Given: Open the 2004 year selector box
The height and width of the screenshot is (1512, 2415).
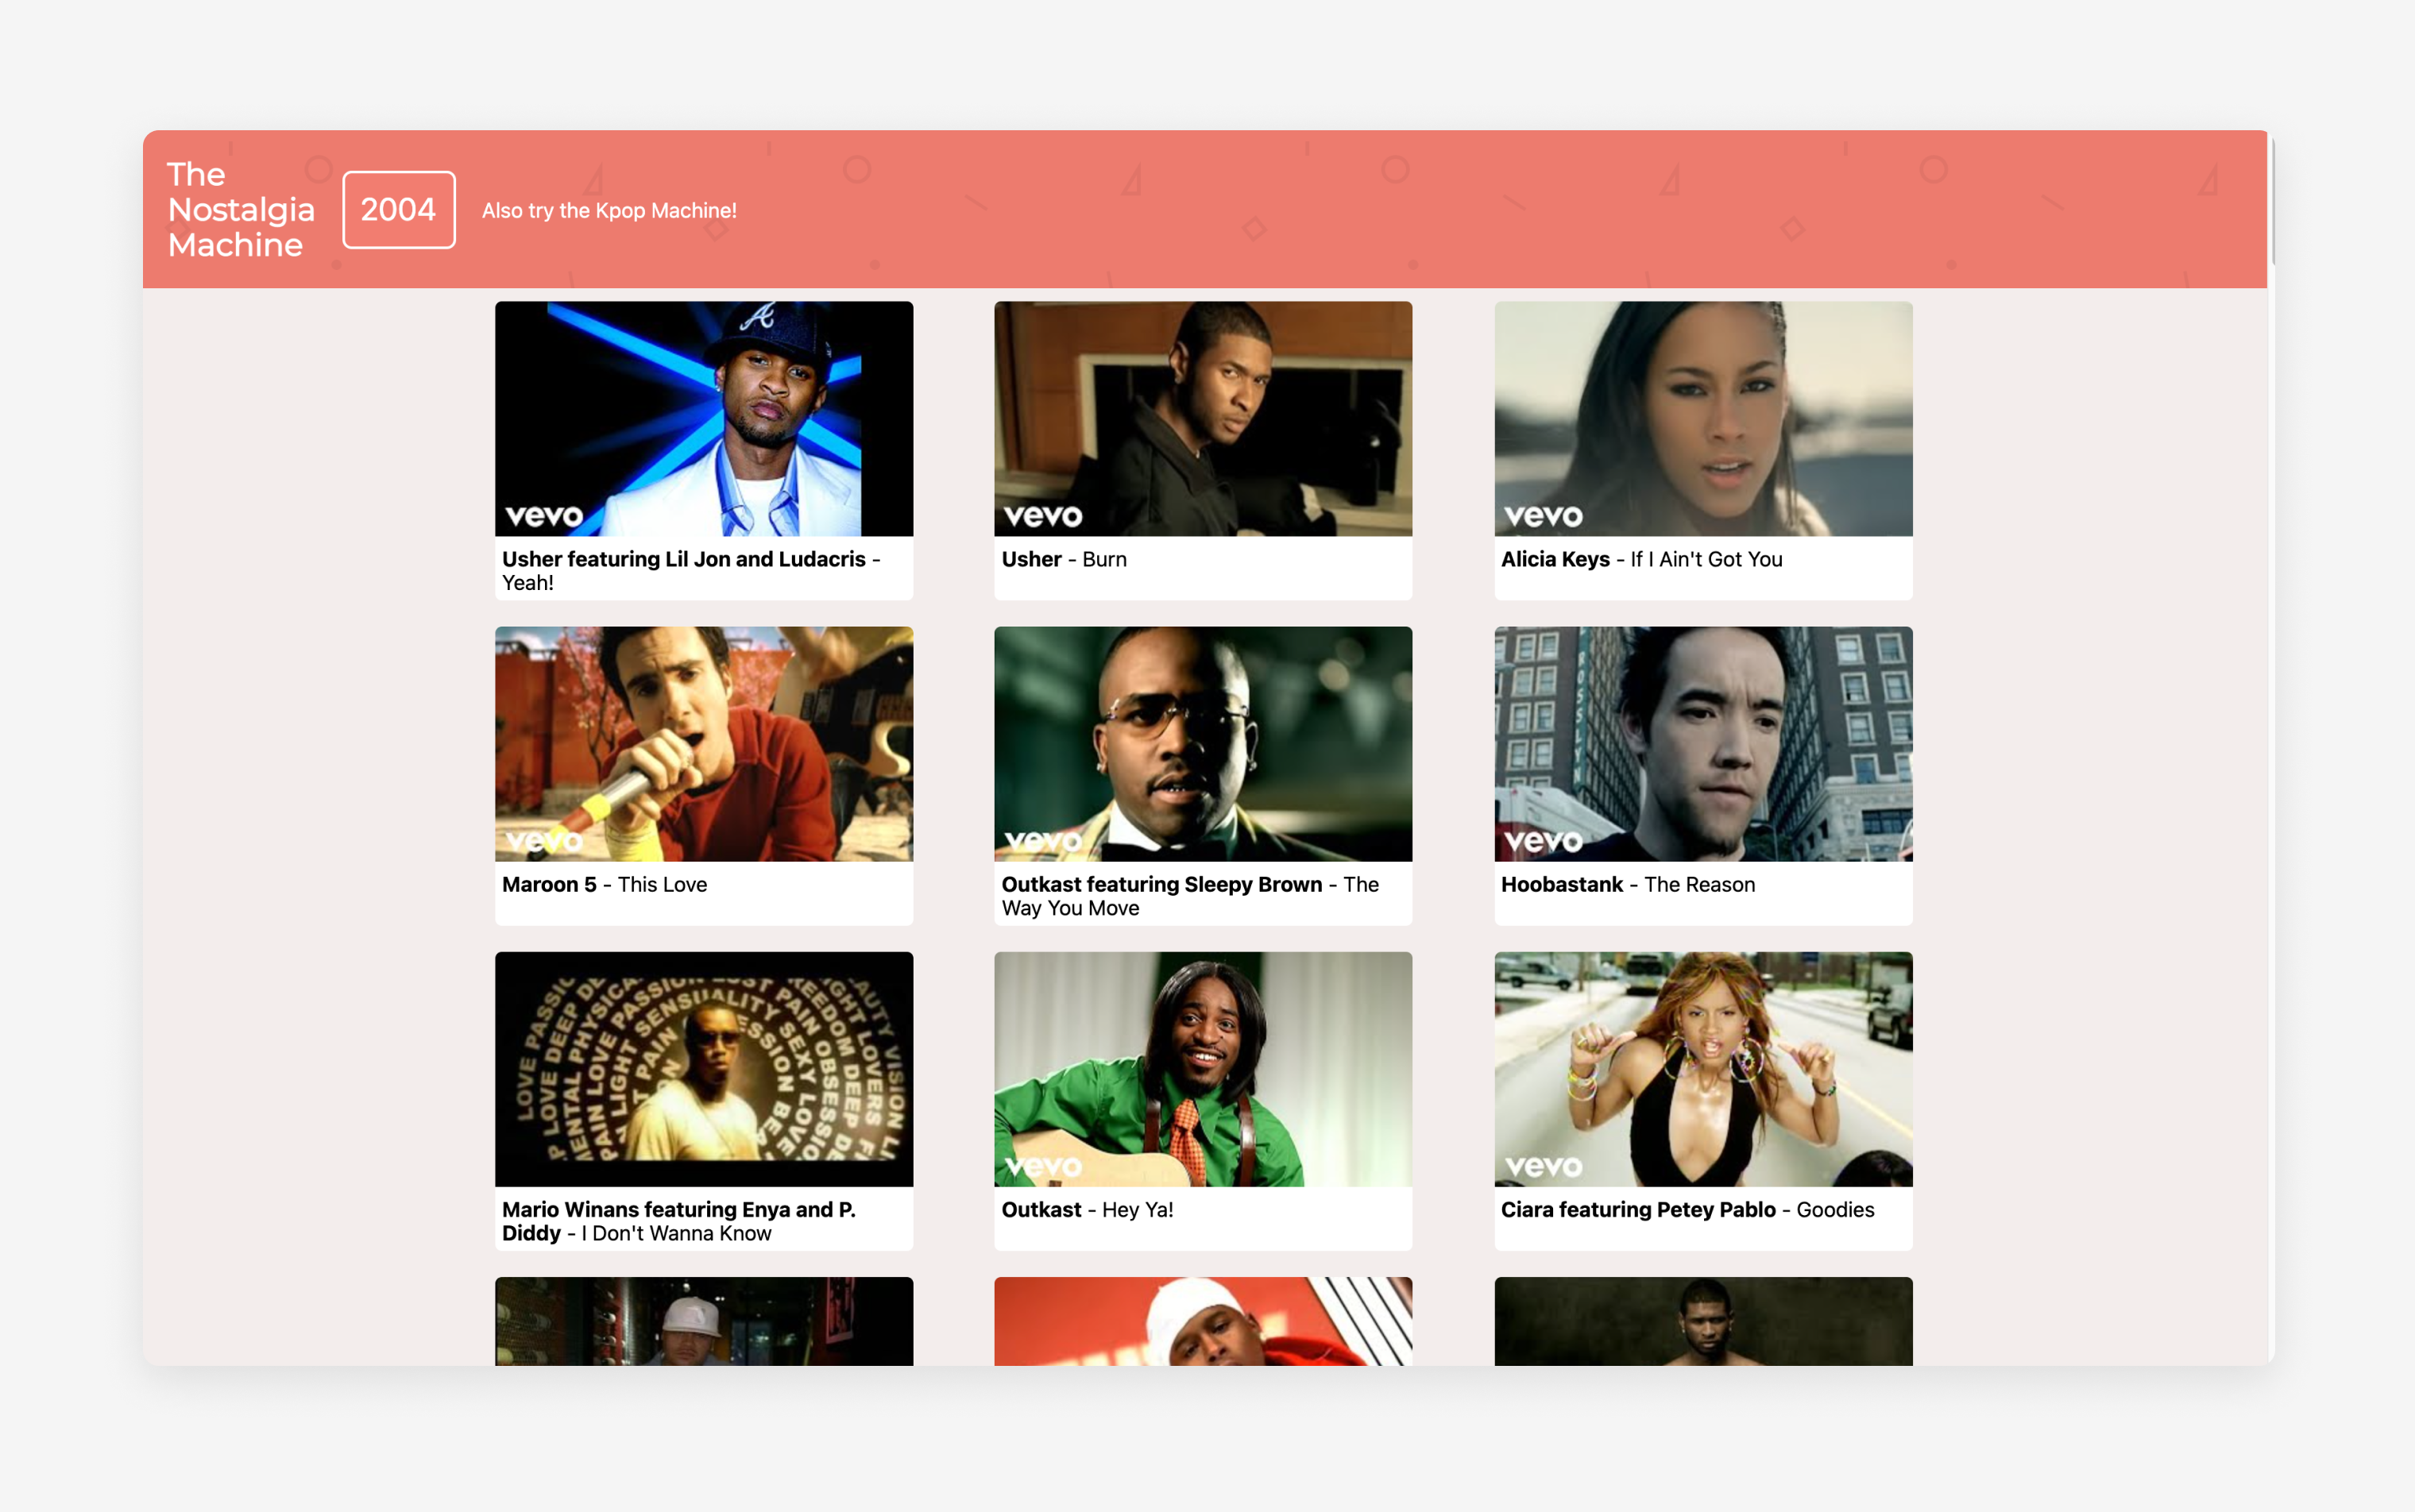Looking at the screenshot, I should tap(398, 210).
